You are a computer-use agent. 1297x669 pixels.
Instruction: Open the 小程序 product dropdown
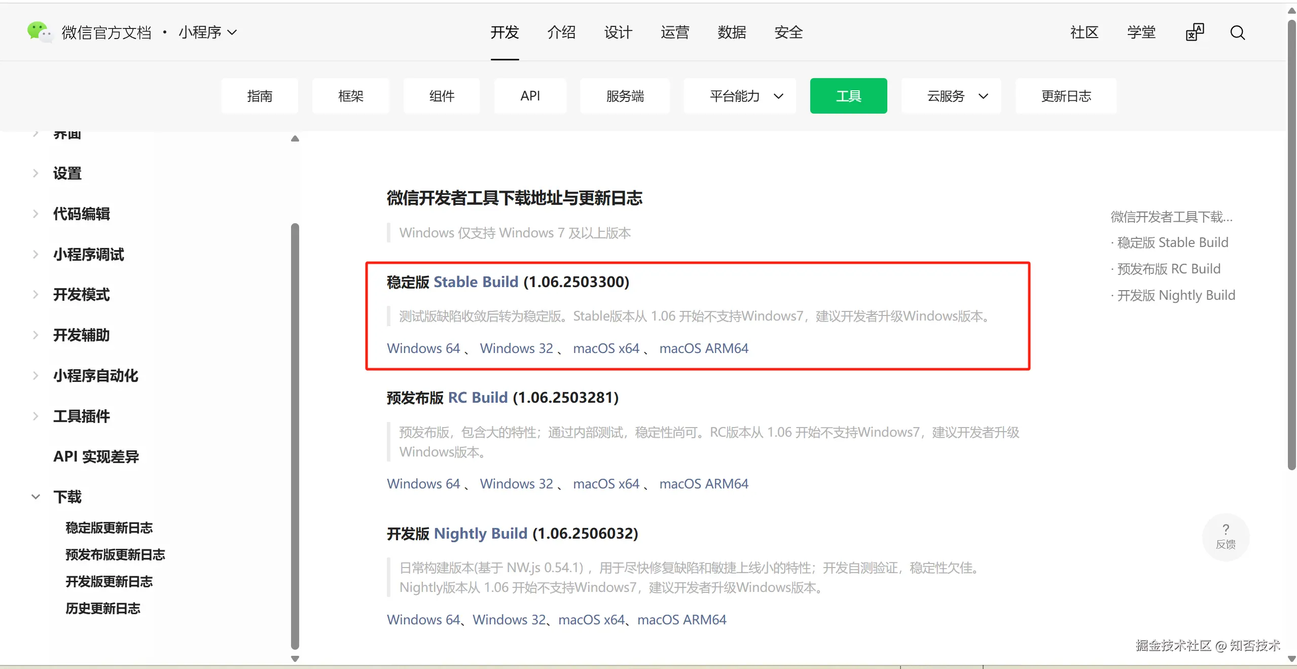(207, 32)
